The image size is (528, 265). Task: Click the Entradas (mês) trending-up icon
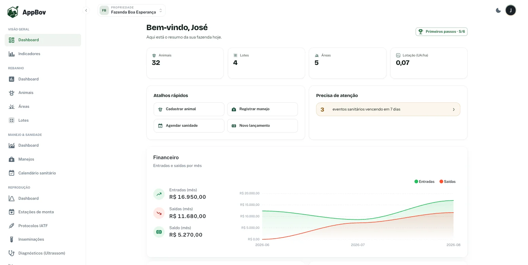tap(159, 194)
